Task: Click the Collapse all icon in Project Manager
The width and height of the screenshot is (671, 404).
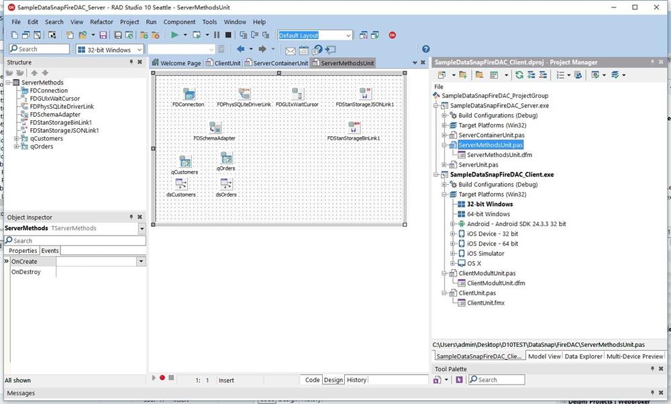Action: (x=543, y=75)
